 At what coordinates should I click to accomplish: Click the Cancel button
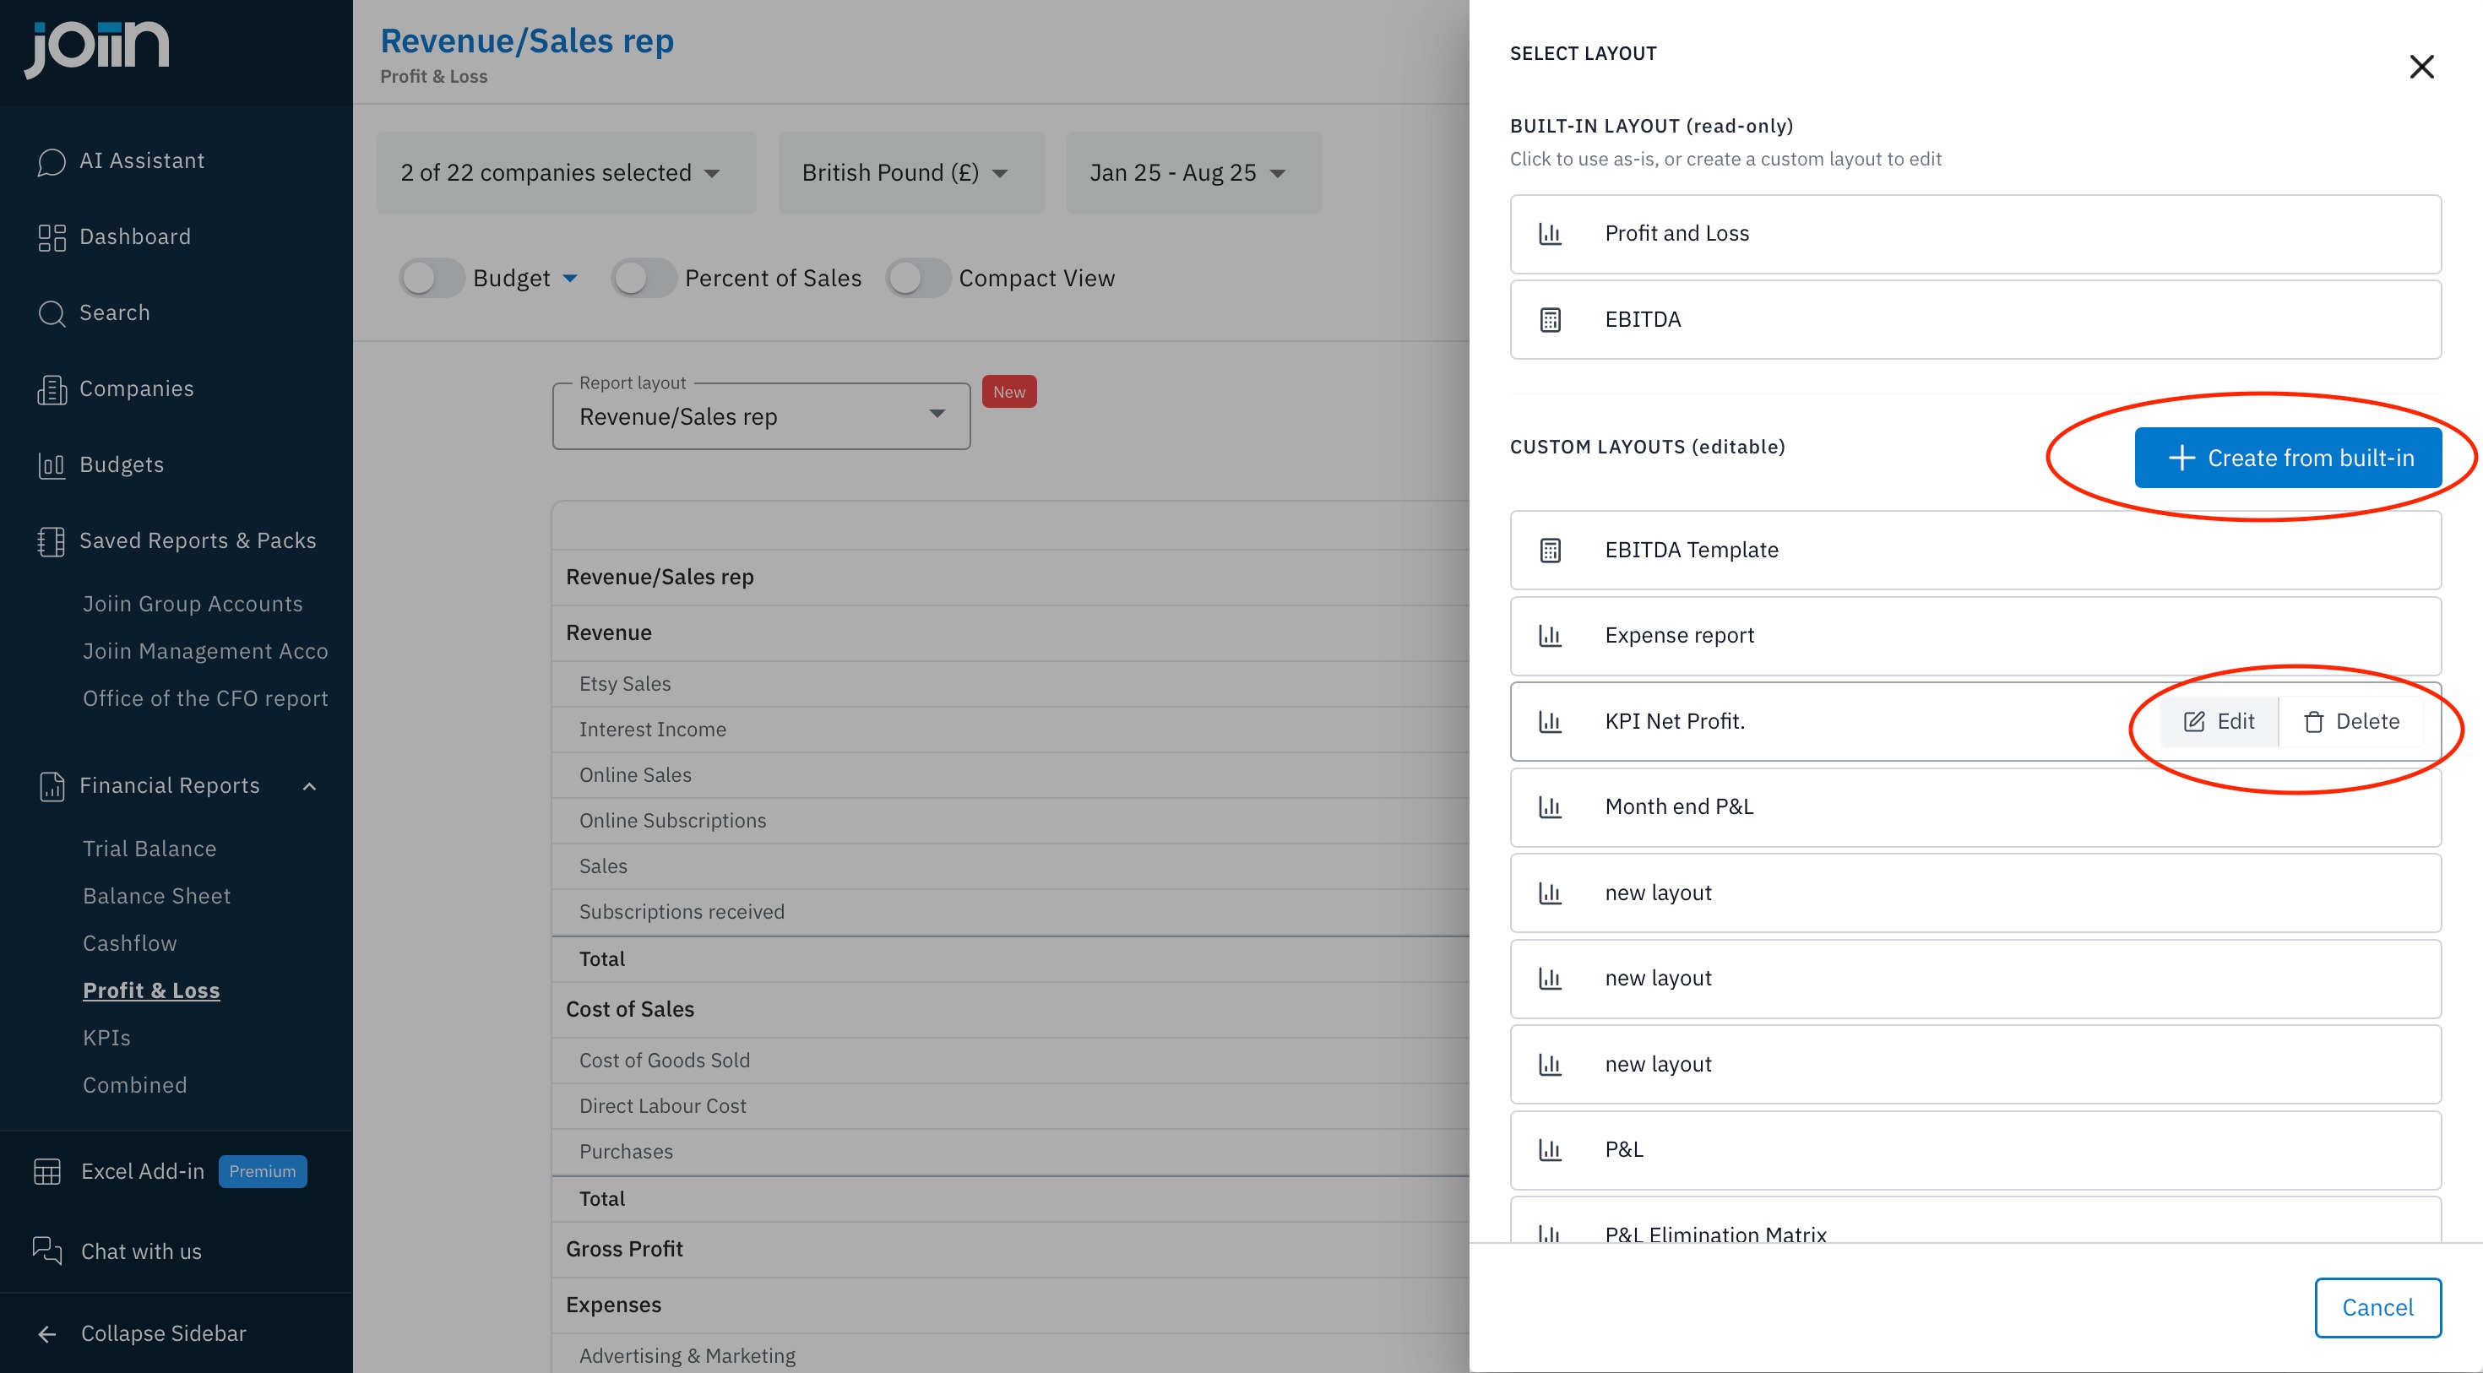[x=2377, y=1307]
